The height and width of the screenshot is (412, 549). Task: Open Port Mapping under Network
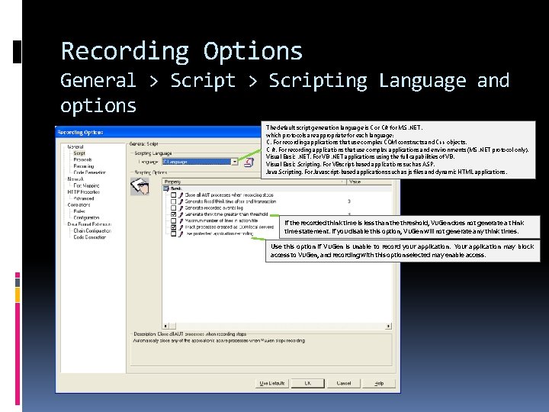pyautogui.click(x=86, y=185)
